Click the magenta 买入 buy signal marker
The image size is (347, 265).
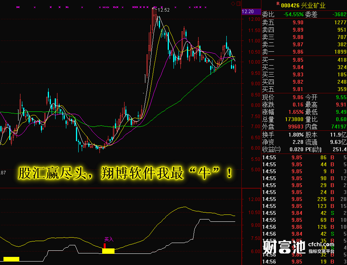pyautogui.click(x=109, y=239)
